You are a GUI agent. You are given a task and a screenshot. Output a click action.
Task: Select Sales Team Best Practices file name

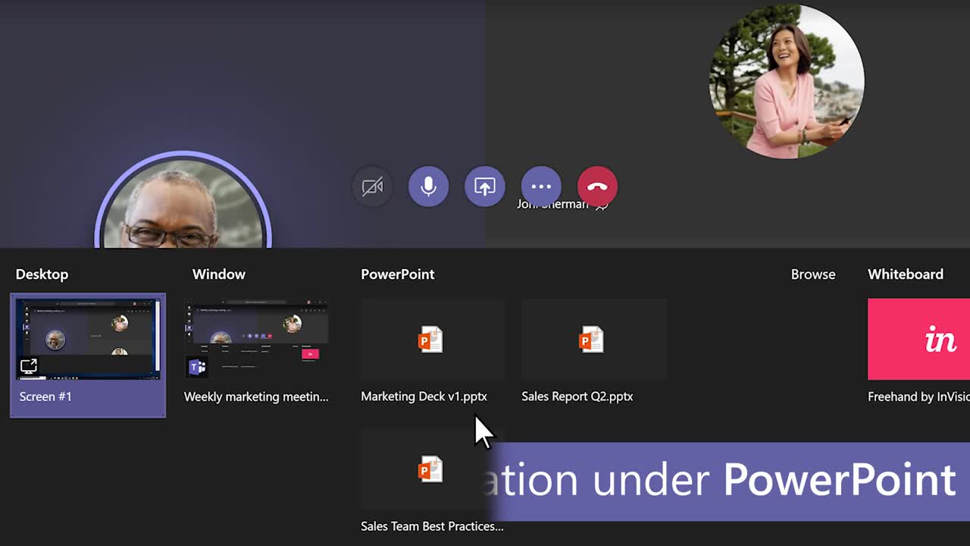[432, 526]
